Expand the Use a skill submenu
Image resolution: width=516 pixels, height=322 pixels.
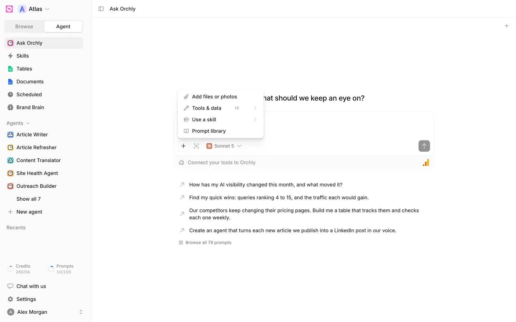coord(221,120)
